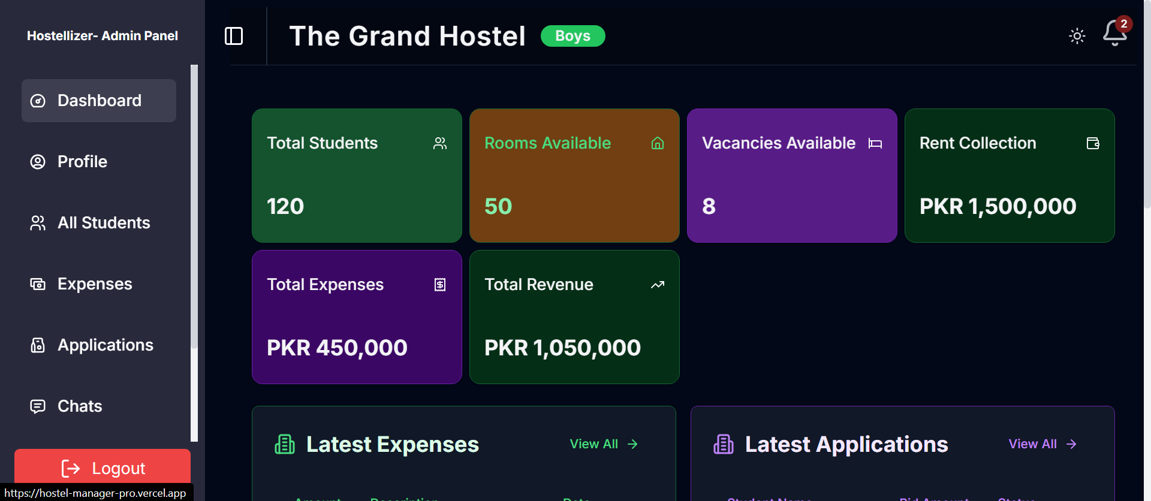Navigate to the Expenses section
This screenshot has width=1151, height=501.
95,284
